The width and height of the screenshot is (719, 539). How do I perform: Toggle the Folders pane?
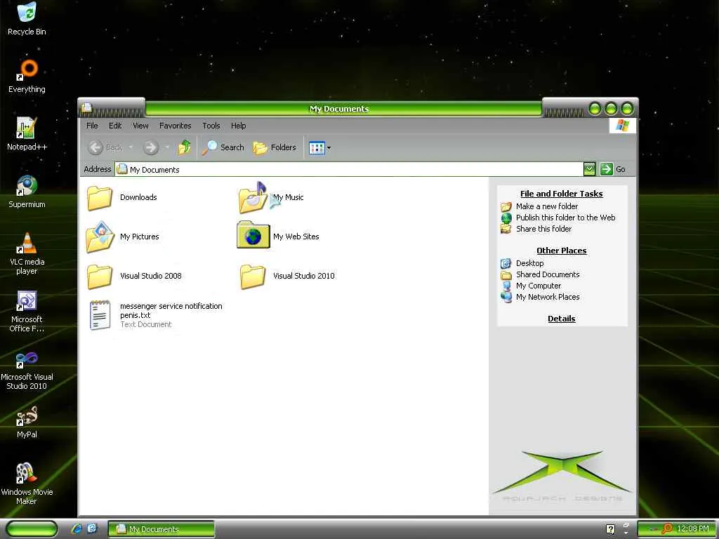(275, 147)
